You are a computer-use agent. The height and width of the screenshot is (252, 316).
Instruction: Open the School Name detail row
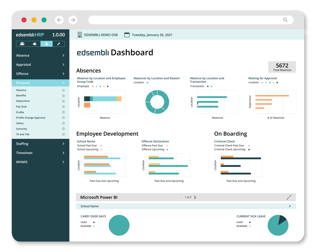(290, 206)
